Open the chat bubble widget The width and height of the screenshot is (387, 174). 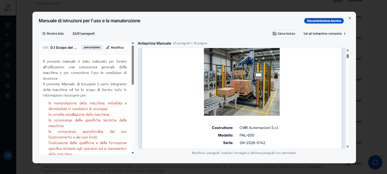pyautogui.click(x=375, y=162)
